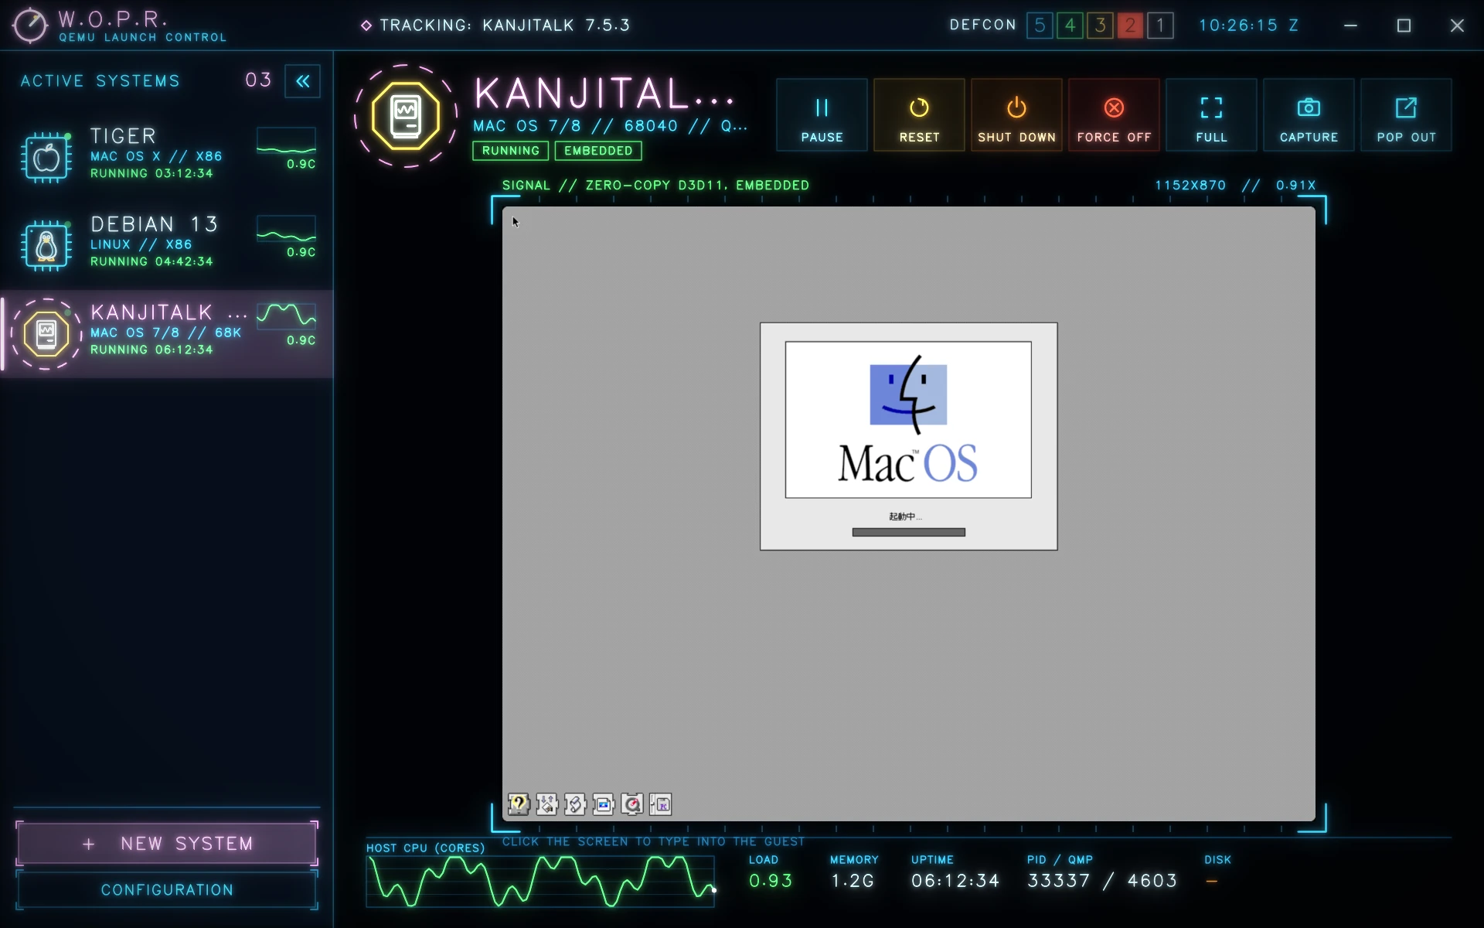Screen dimensions: 1484x928
Task: Click the 0.91X scale readout
Action: point(1295,186)
